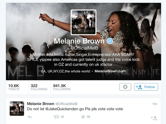Retweet the JakeQuickenden tweet
166x124 pixels.
coord(56,117)
